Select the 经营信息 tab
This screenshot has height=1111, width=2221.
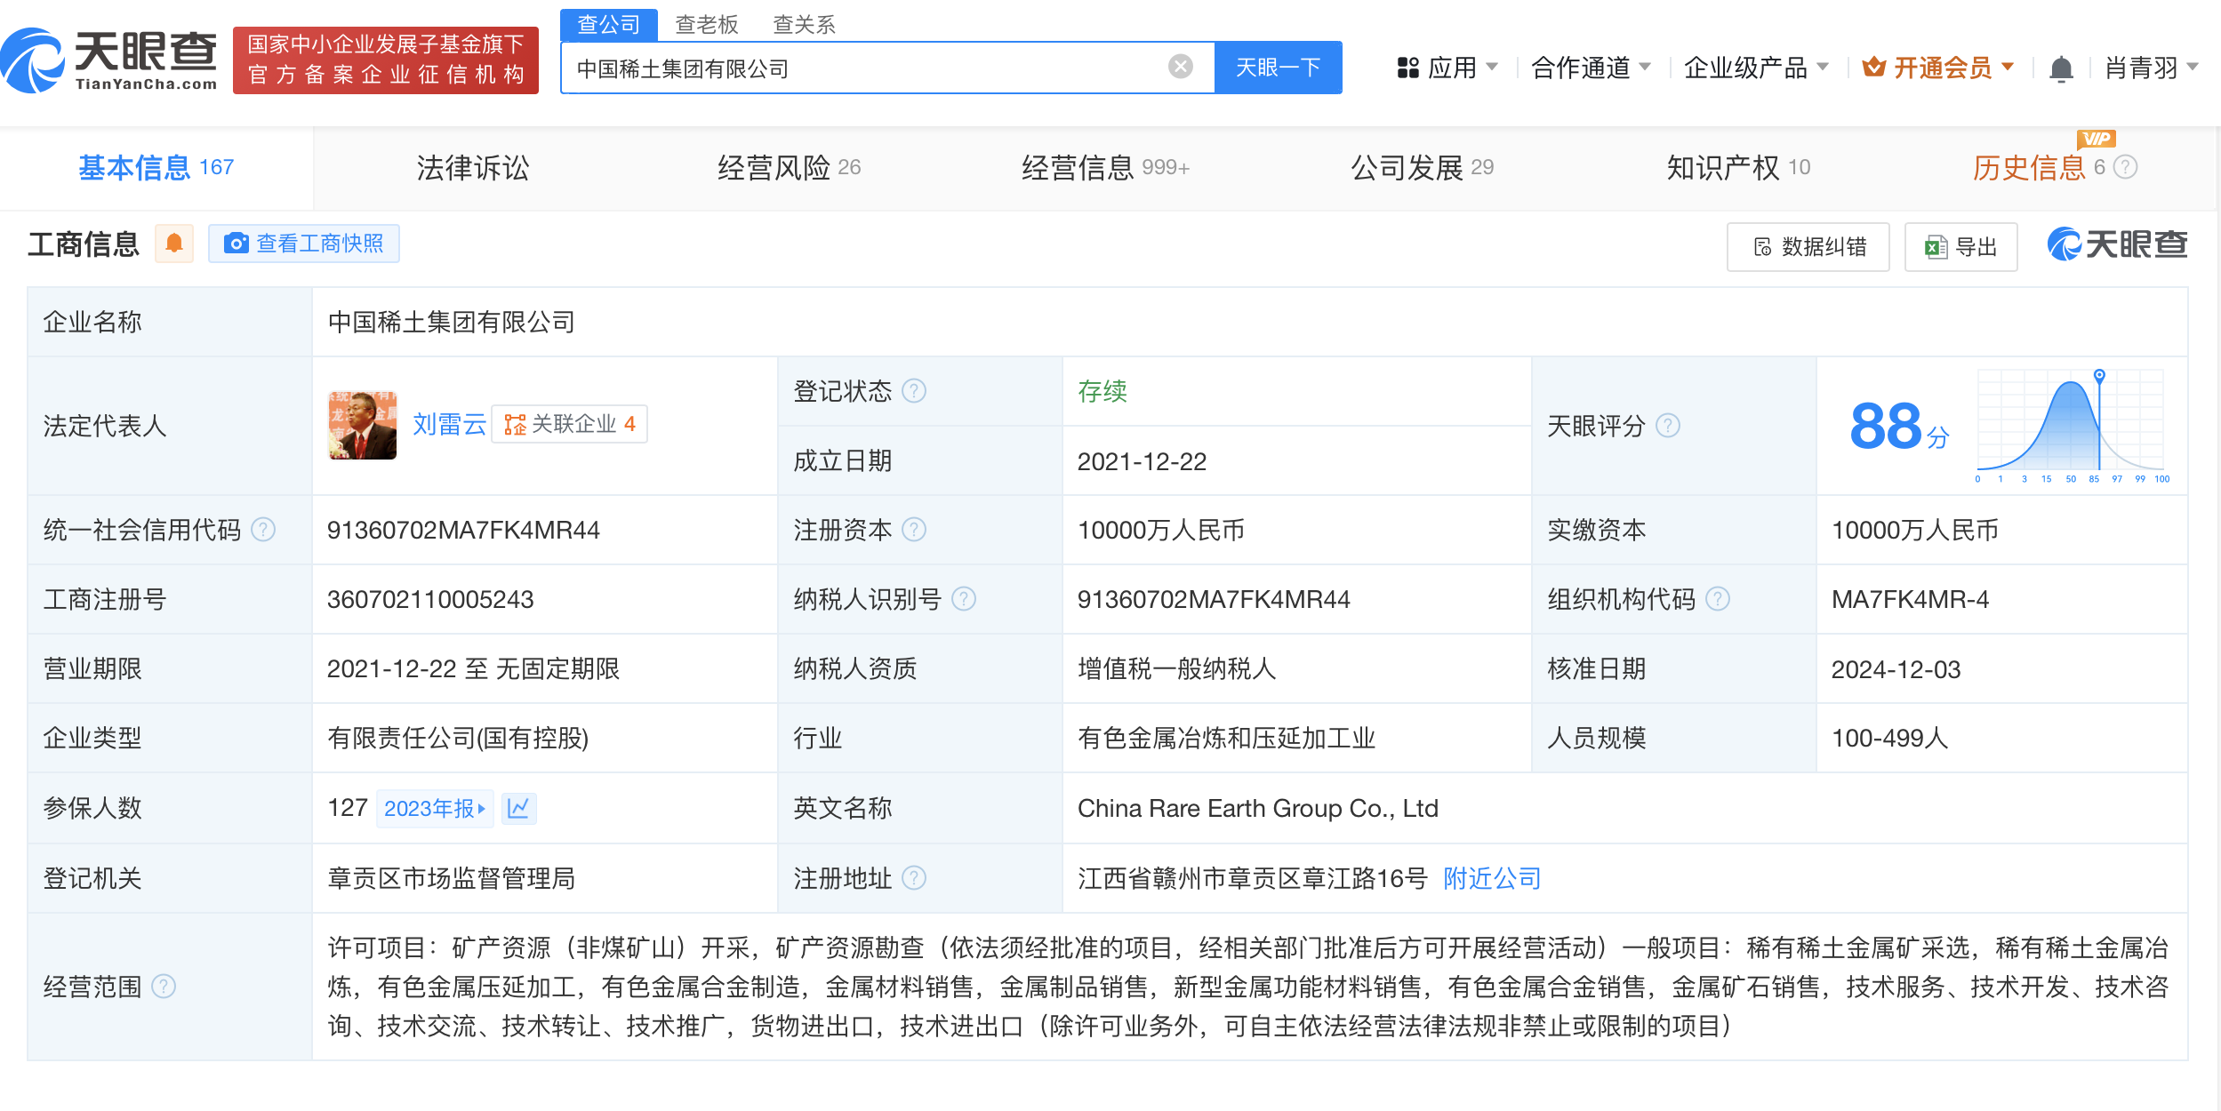tap(1105, 167)
